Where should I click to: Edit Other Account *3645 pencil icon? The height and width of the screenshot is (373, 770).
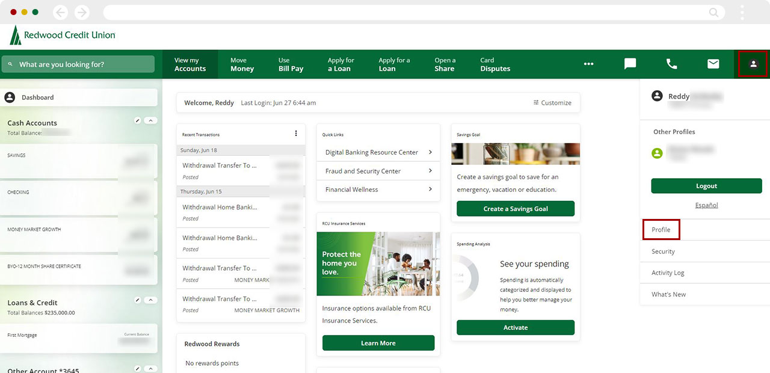pos(138,368)
